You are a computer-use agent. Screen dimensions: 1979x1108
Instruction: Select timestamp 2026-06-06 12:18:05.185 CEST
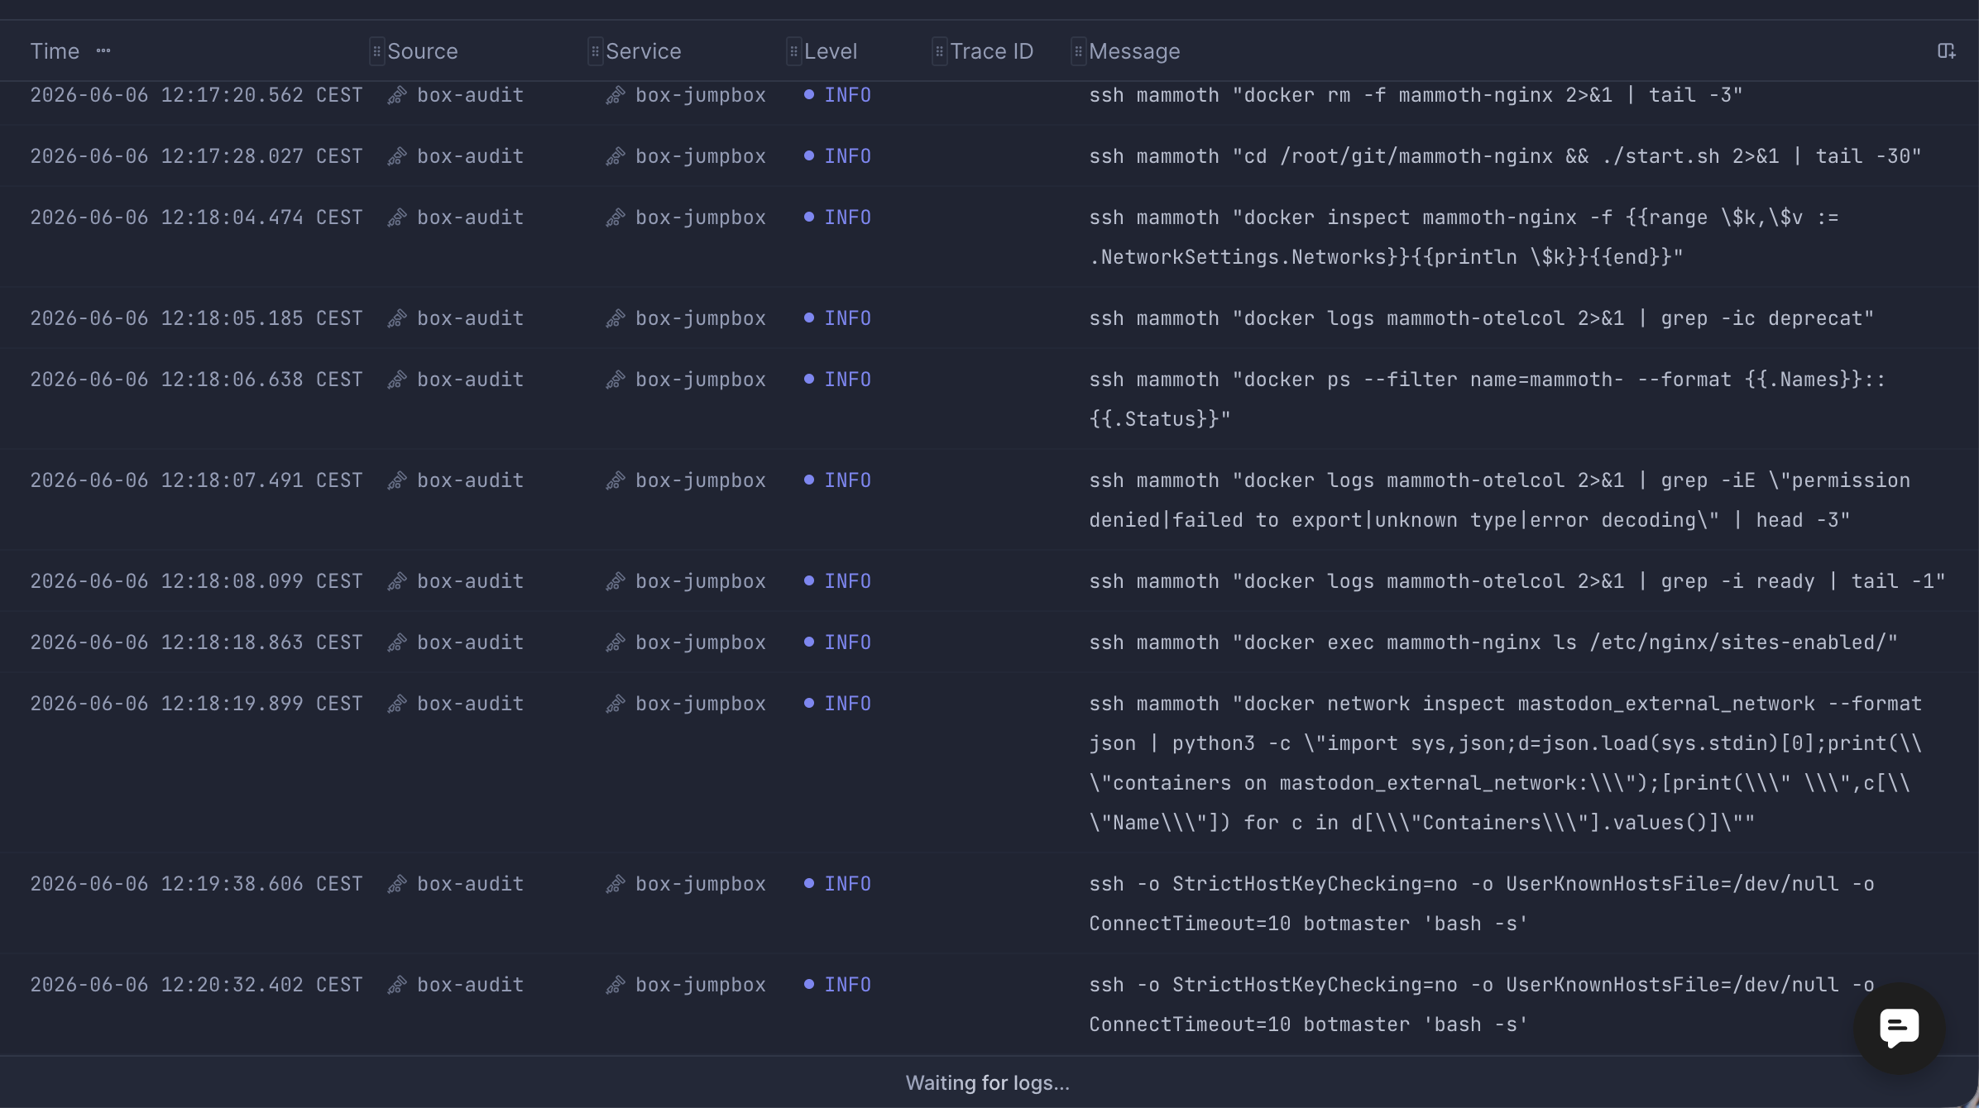pos(197,318)
